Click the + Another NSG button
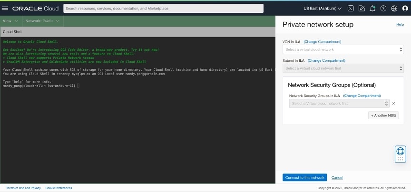The height and width of the screenshot is (192, 411). pyautogui.click(x=383, y=115)
